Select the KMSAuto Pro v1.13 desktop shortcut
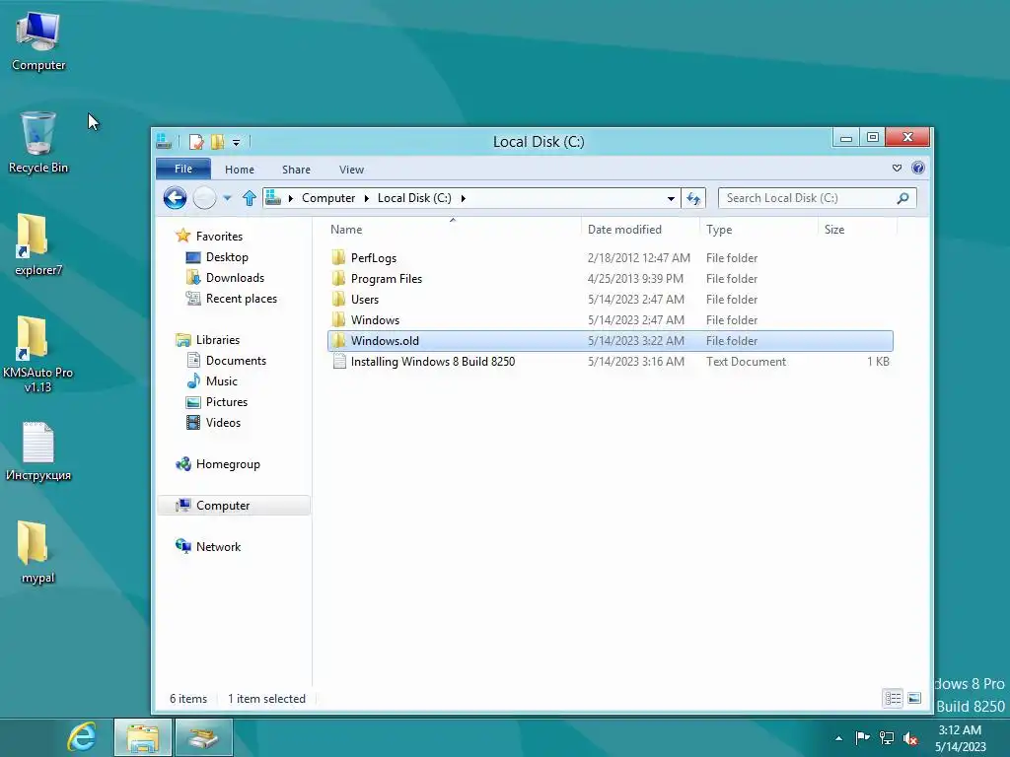 tap(38, 354)
